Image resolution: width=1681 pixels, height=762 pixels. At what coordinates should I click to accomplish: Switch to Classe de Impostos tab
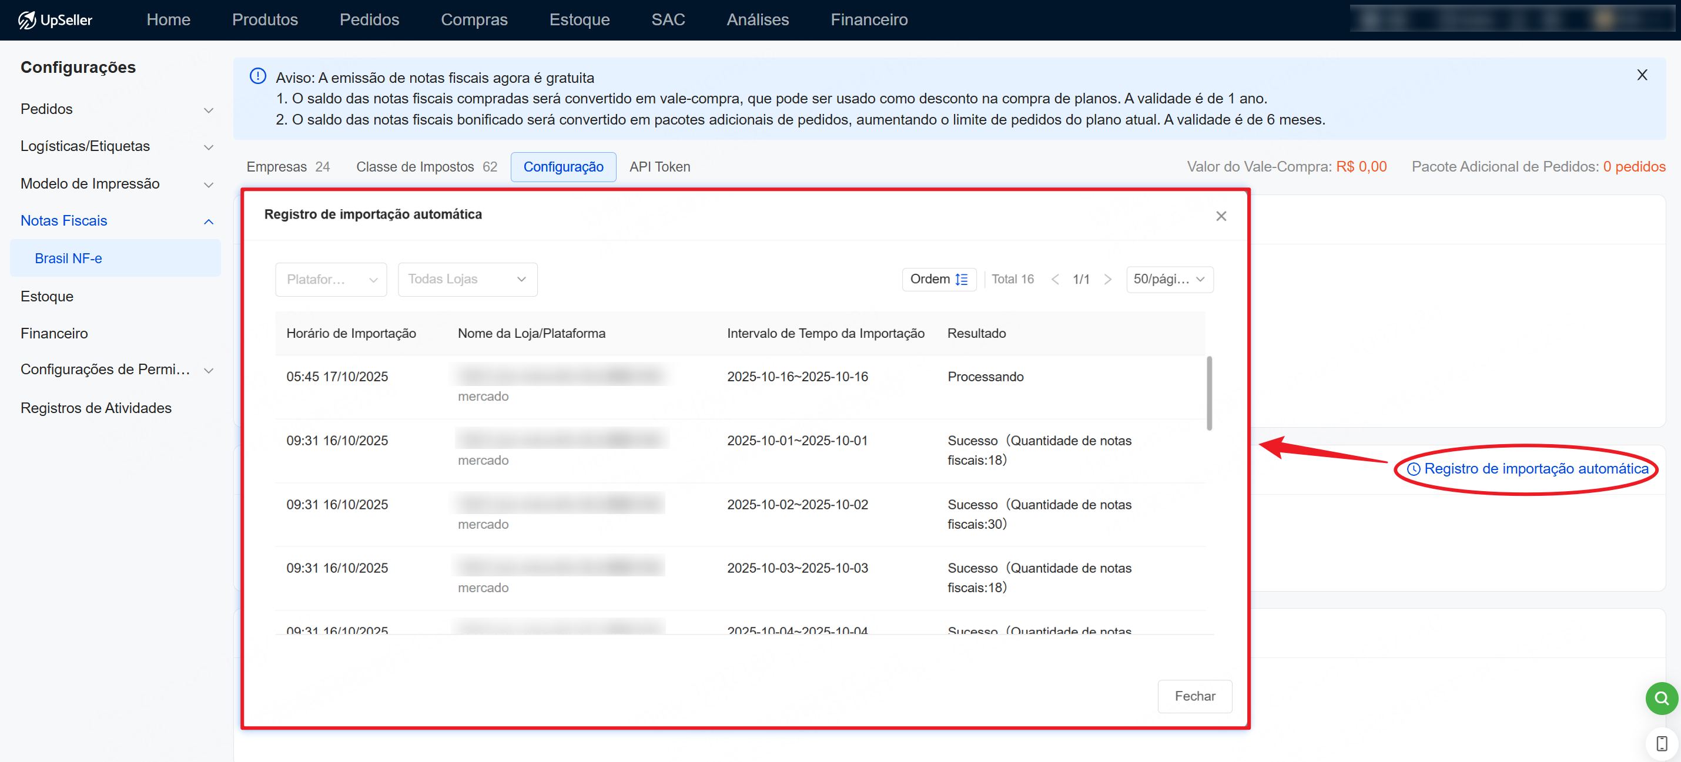click(426, 167)
